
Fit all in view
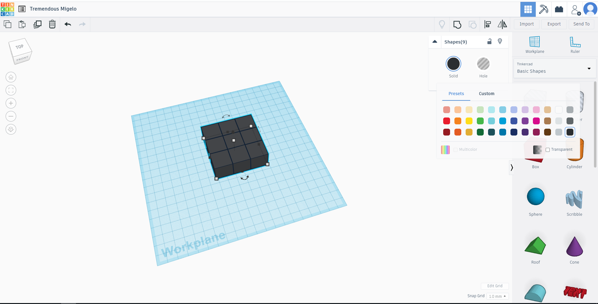(x=11, y=90)
